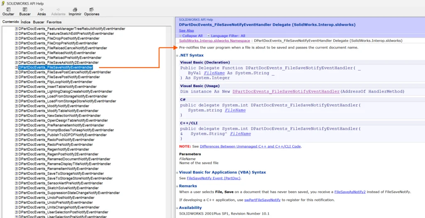Select DPartDocEvents_SuppressionStateChangeNotifyEventHandler topic

[x=69, y=193]
